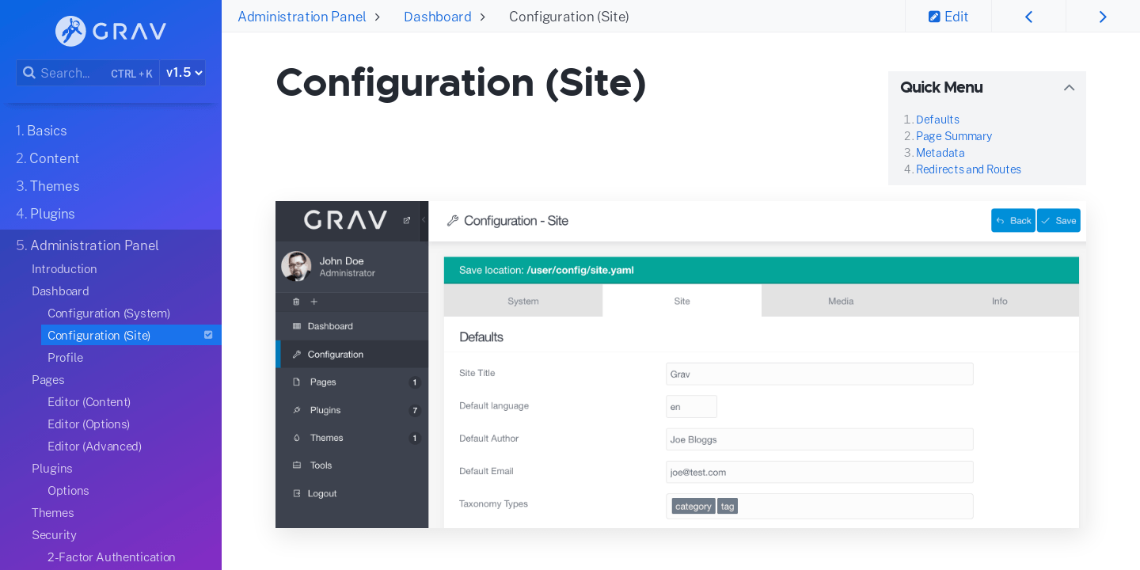
Task: Switch to the System tab
Action: click(x=522, y=301)
